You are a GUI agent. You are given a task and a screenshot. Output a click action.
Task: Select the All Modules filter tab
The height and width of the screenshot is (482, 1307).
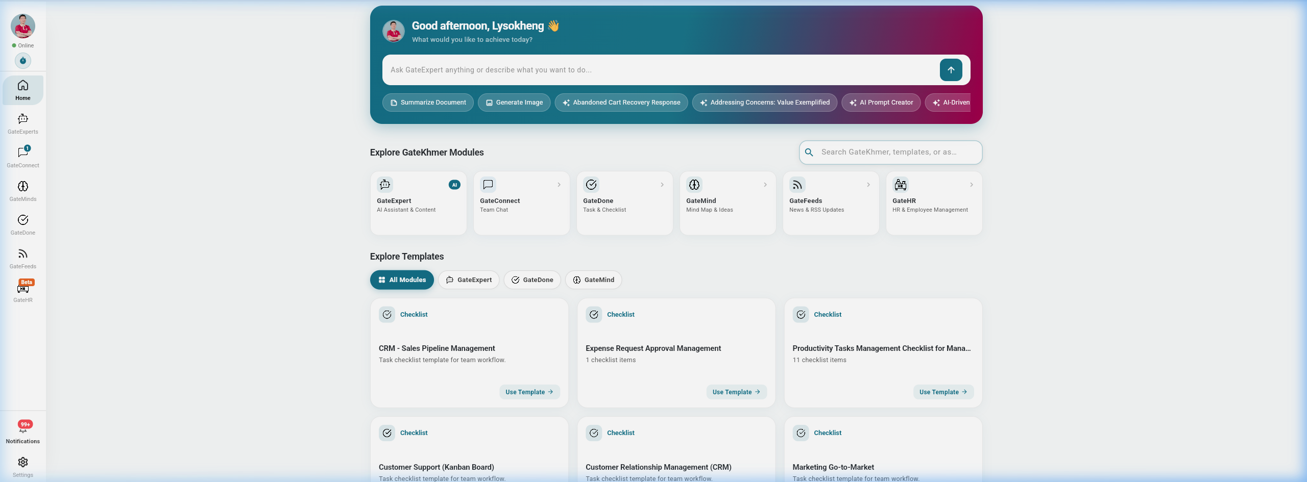tap(402, 280)
